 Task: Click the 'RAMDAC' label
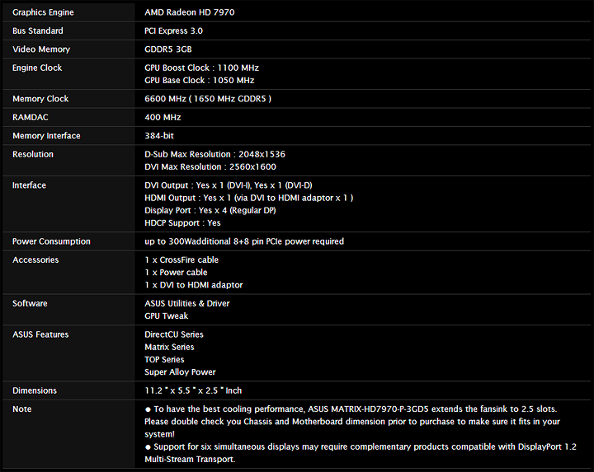click(31, 117)
